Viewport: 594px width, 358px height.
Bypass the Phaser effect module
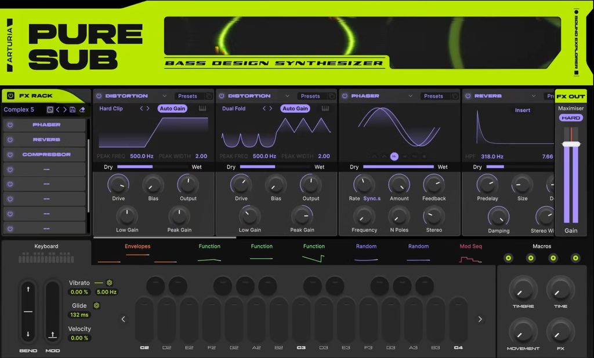pos(345,96)
